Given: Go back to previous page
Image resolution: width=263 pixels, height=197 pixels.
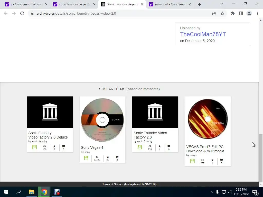Looking at the screenshot, I should [6, 13].
